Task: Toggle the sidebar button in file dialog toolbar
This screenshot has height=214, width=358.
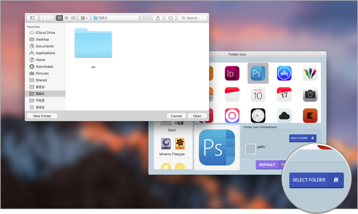Action: (32, 18)
